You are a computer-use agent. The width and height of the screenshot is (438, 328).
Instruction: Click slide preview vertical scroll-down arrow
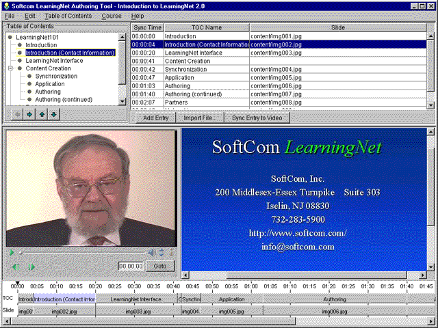click(x=430, y=267)
